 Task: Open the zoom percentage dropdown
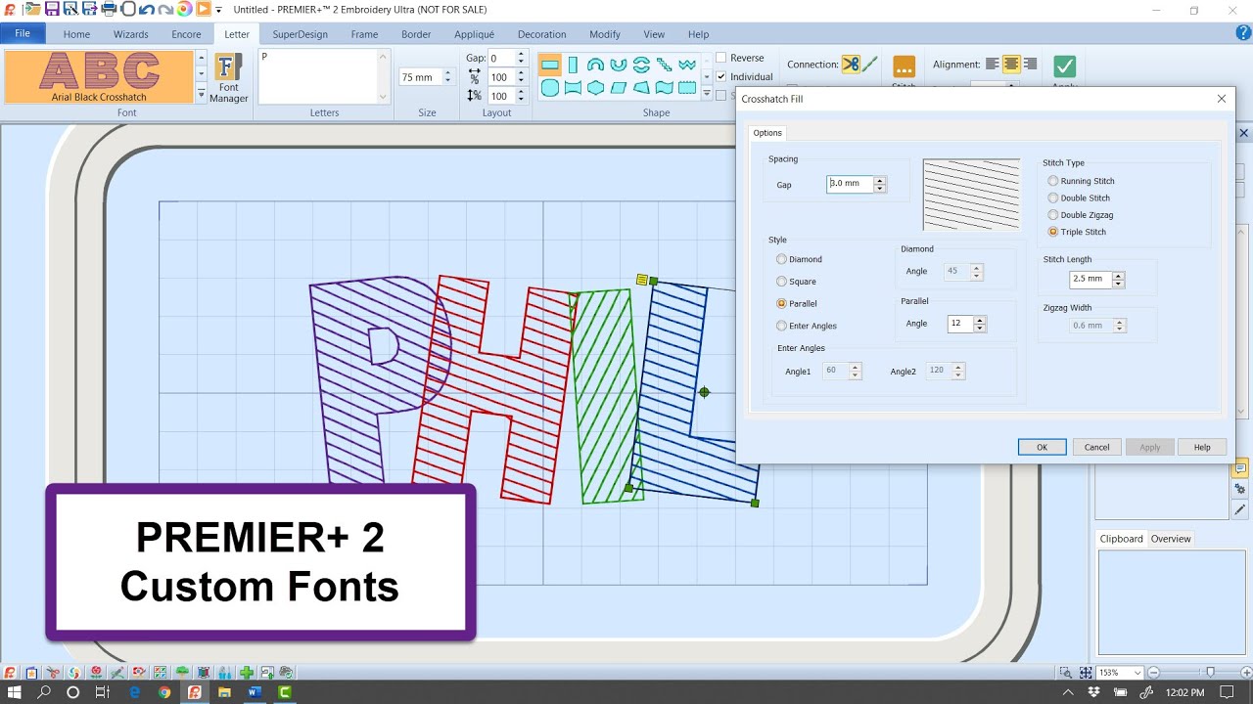tap(1137, 673)
